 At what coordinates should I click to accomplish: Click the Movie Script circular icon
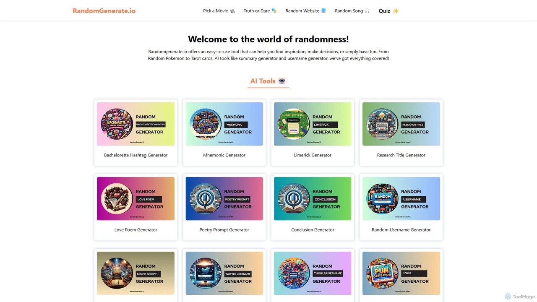117,273
